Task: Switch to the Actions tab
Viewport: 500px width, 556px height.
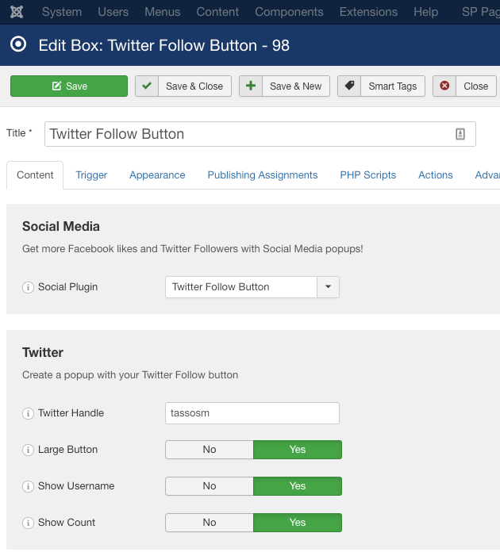Action: tap(436, 175)
